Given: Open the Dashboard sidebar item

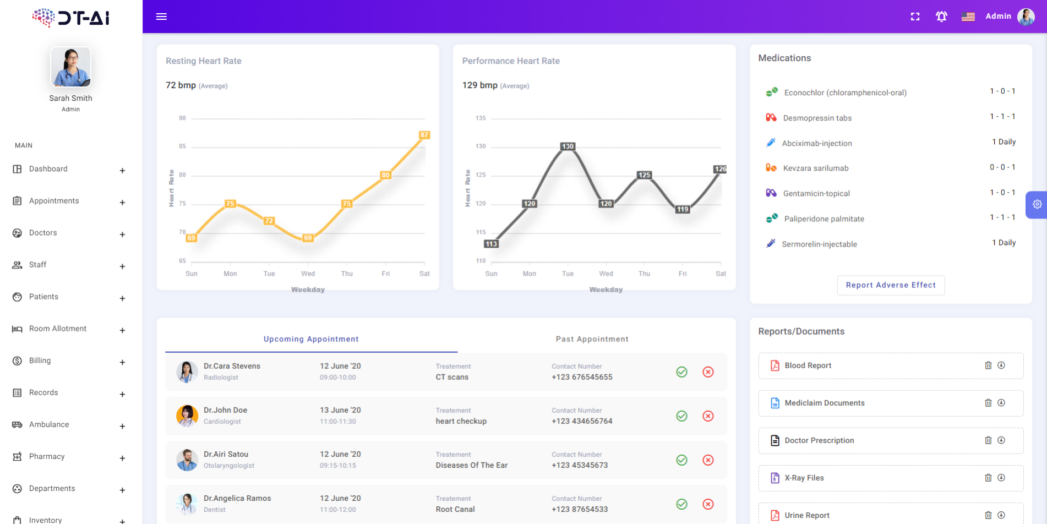Looking at the screenshot, I should (x=48, y=169).
